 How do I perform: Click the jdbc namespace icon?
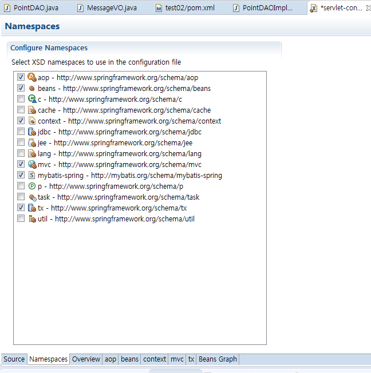click(x=32, y=132)
